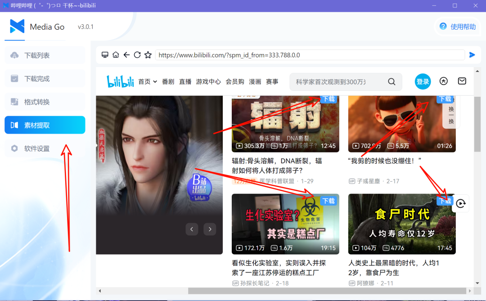The height and width of the screenshot is (301, 486).
Task: Click 下载 on the sunglasses kid video
Action: pyautogui.click(x=445, y=99)
